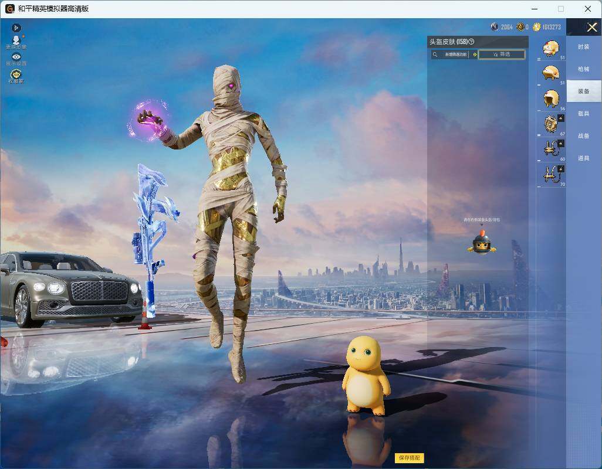602x469 pixels.
Task: Select the gold backpack item numbered 60
Action: coord(552,149)
